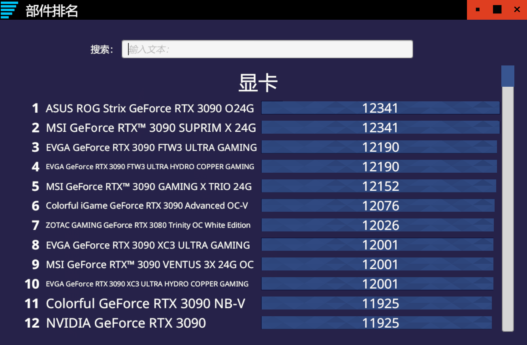Click rank number 8
The width and height of the screenshot is (527, 345).
pyautogui.click(x=36, y=245)
